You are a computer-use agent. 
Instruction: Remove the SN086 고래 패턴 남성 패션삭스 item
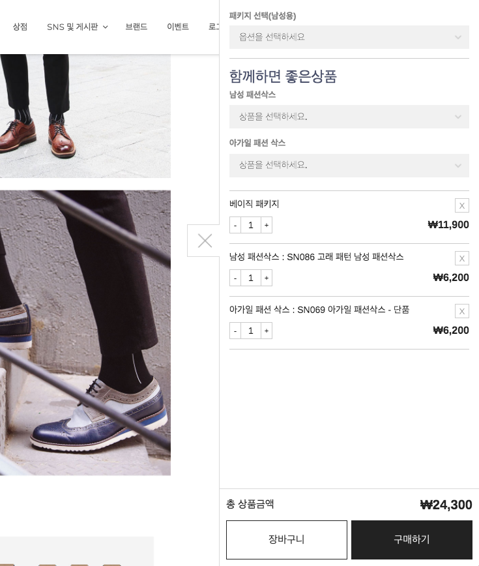461,258
